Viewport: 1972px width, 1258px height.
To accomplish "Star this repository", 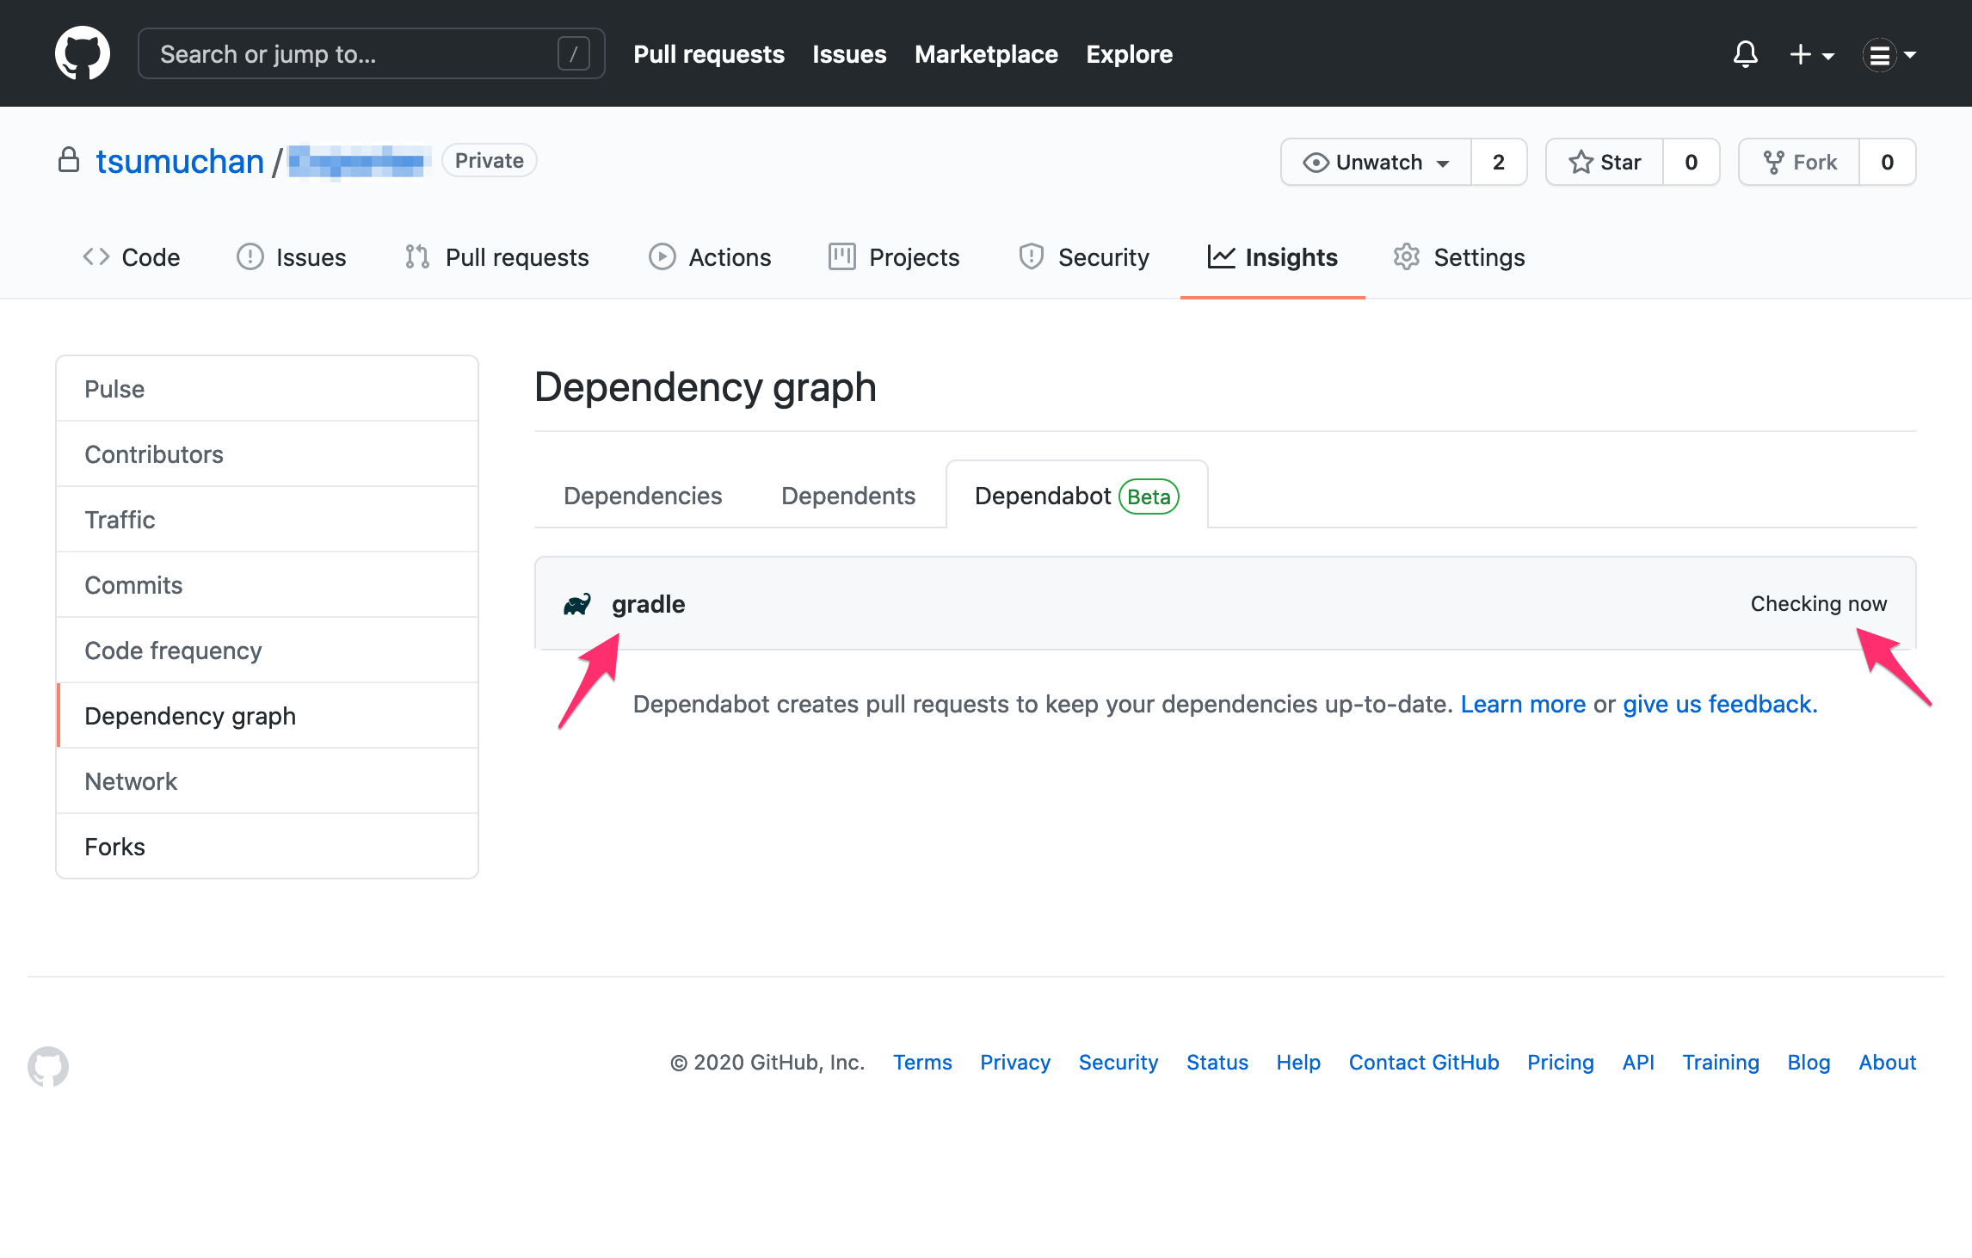I will pyautogui.click(x=1605, y=162).
